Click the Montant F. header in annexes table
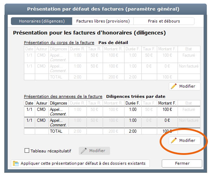Screen dimensions: 211x176 [x=167, y=103]
